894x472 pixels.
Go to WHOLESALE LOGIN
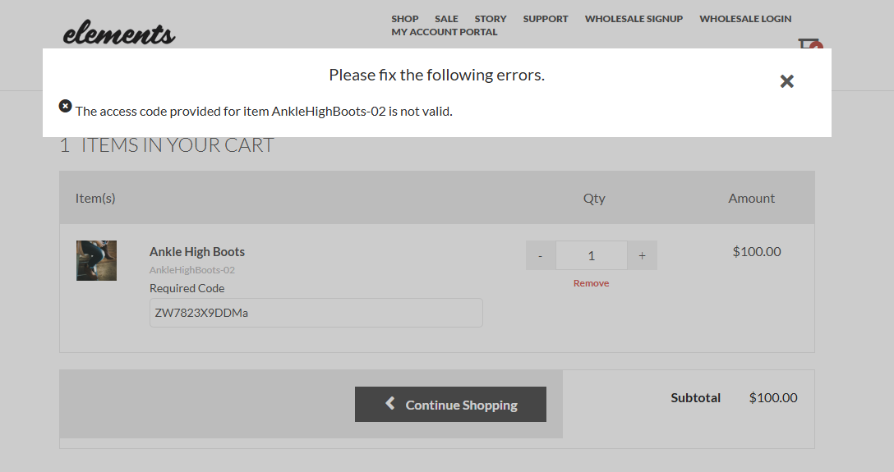point(745,19)
